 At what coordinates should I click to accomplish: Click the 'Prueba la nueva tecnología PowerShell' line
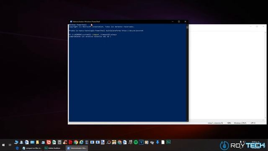(x=106, y=31)
